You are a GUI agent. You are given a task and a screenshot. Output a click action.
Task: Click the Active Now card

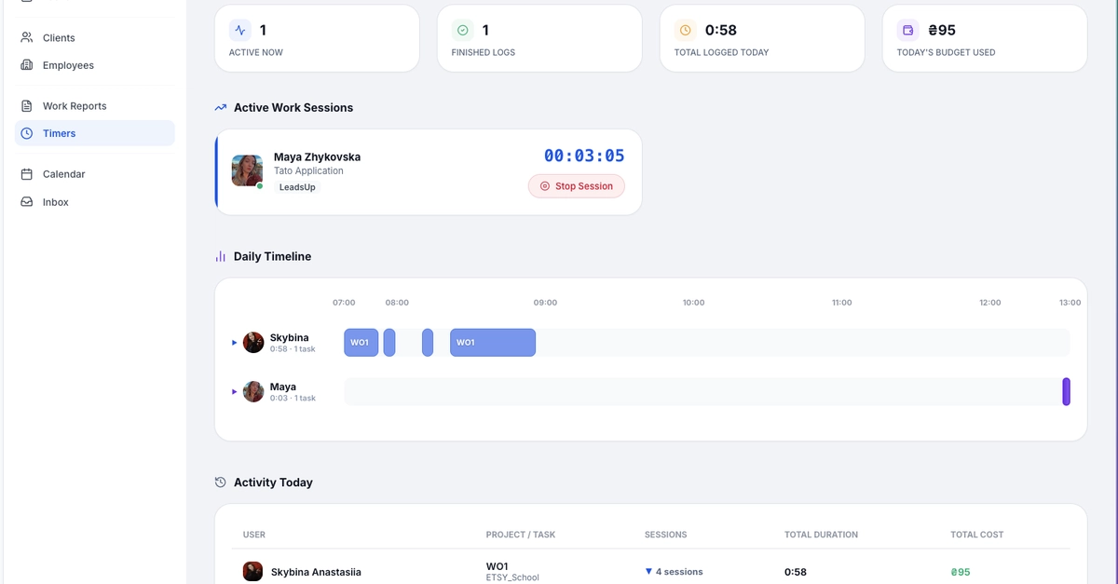tap(318, 38)
